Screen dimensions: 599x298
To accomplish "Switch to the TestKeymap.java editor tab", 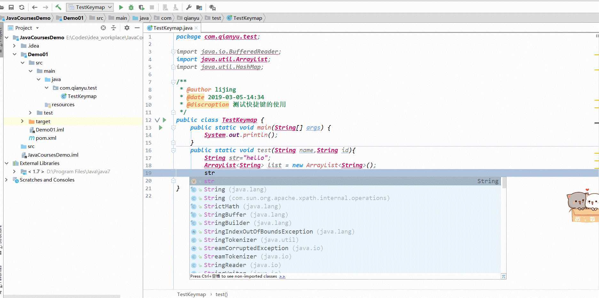I will pyautogui.click(x=172, y=28).
